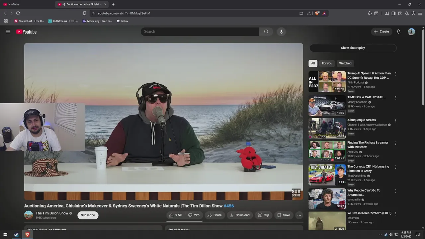
Task: Open Windows Start menu
Action: pos(5,235)
